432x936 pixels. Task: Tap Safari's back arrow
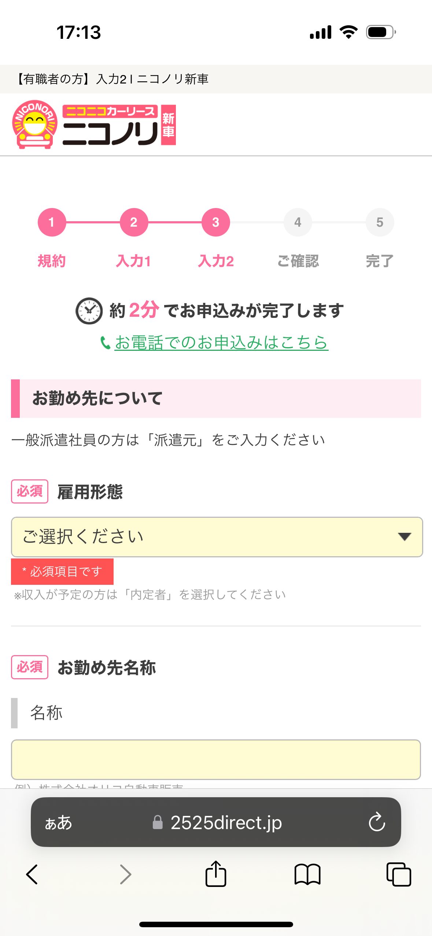(x=32, y=874)
